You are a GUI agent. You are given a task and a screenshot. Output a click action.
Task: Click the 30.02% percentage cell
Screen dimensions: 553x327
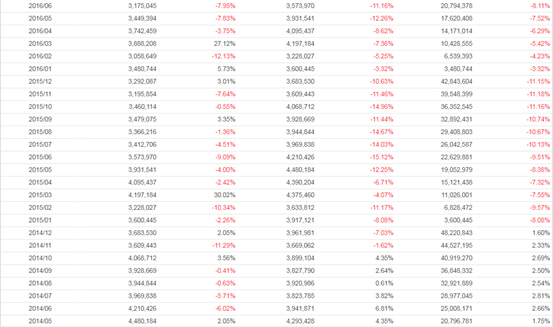pyautogui.click(x=225, y=195)
